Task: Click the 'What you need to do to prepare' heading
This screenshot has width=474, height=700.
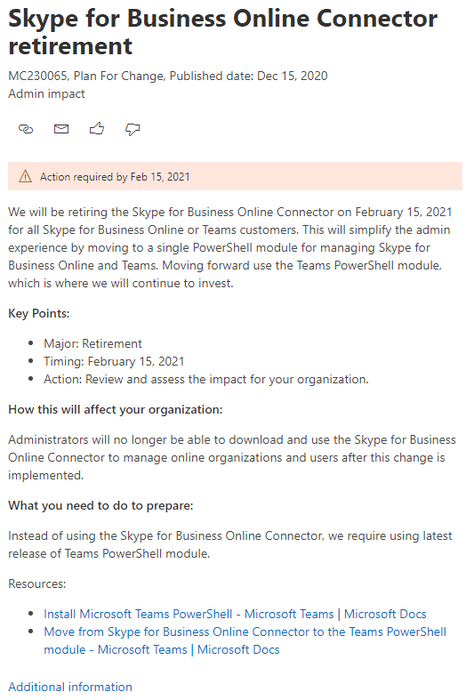Action: [100, 506]
